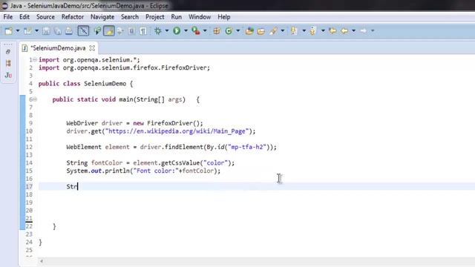
Task: Open the Back history dropdown arrow
Action: click(x=353, y=31)
